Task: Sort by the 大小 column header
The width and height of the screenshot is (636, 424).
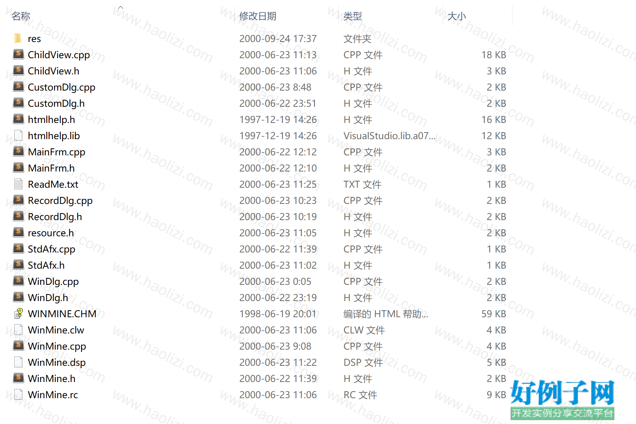Action: tap(457, 16)
